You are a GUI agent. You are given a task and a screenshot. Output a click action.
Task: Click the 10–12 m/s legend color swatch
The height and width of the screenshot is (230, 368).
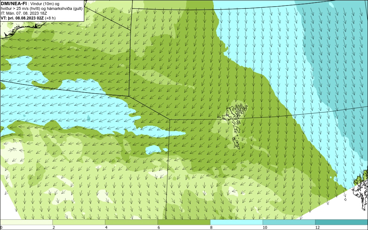tap(289, 222)
